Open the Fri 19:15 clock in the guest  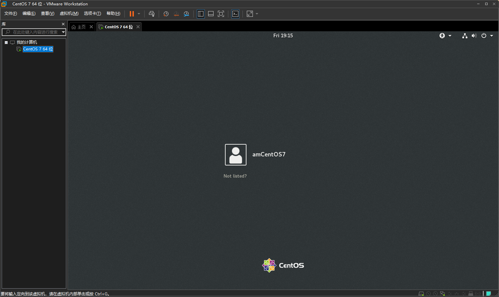(x=283, y=36)
